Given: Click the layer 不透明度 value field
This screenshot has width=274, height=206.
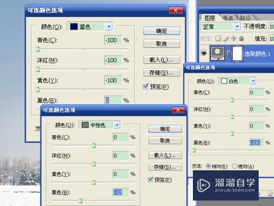Looking at the screenshot, I should coord(271,27).
